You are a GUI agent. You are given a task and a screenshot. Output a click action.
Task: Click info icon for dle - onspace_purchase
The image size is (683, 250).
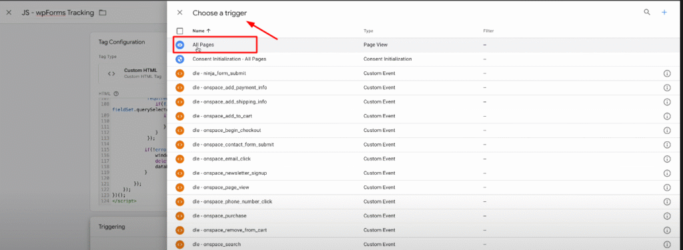click(x=666, y=216)
